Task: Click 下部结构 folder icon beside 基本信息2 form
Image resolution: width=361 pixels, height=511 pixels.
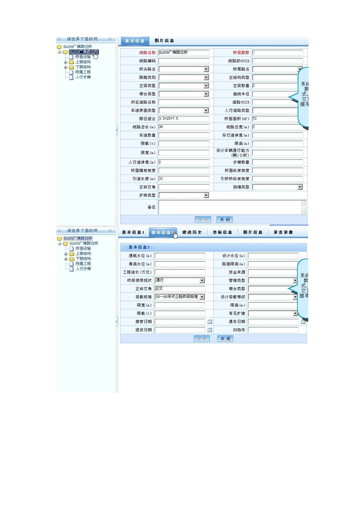Action: [71, 259]
